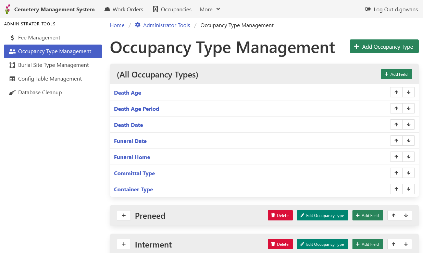Expand the Preneed occupancy type panel
The image size is (423, 253).
(124, 215)
